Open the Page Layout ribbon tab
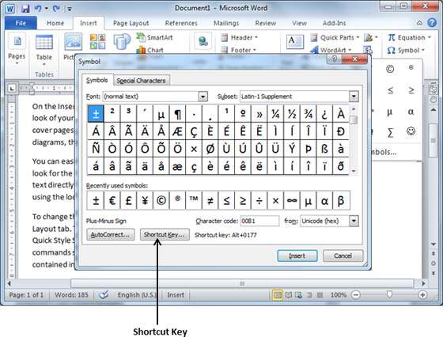 tap(131, 23)
